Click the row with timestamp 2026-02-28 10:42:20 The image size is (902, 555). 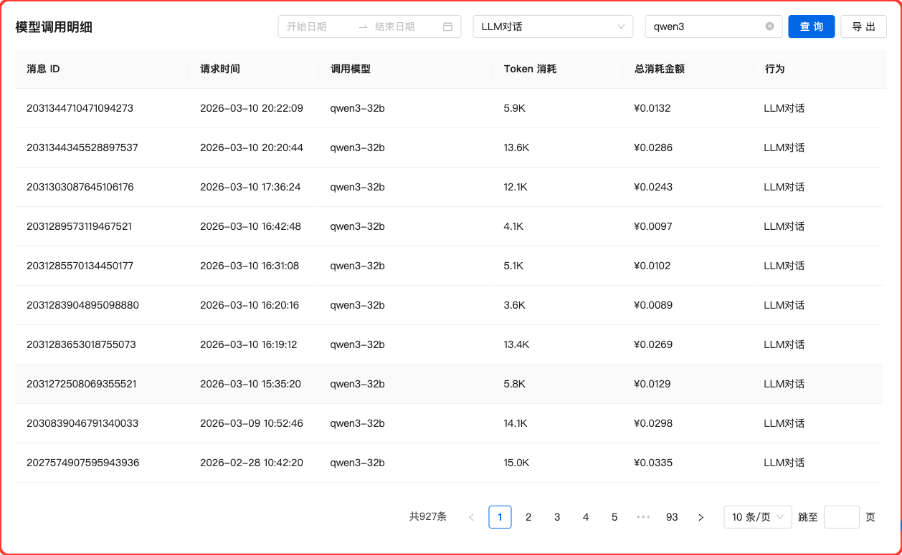point(251,463)
